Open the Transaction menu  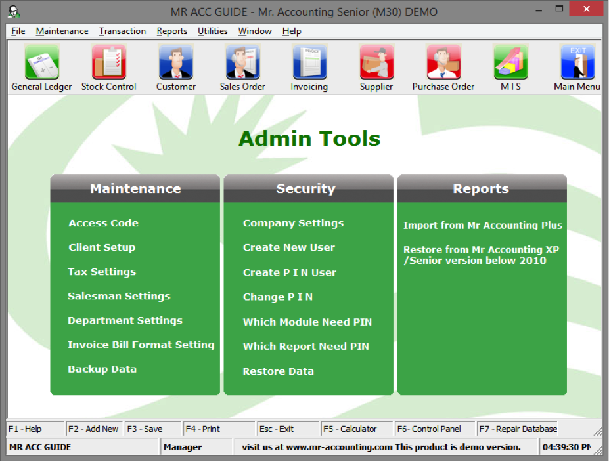point(122,31)
